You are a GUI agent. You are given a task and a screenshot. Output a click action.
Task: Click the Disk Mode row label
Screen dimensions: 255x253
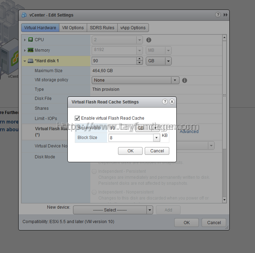[45, 157]
